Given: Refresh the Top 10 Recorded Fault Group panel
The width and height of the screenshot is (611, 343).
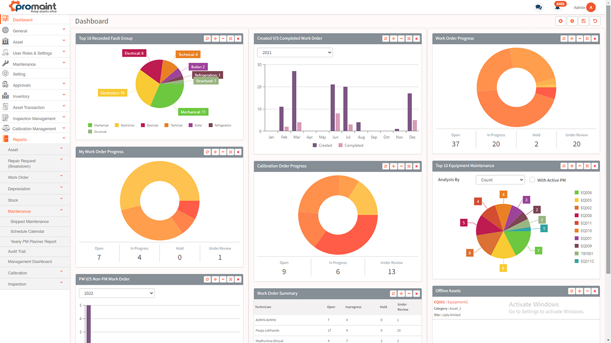Looking at the screenshot, I should pos(207,39).
